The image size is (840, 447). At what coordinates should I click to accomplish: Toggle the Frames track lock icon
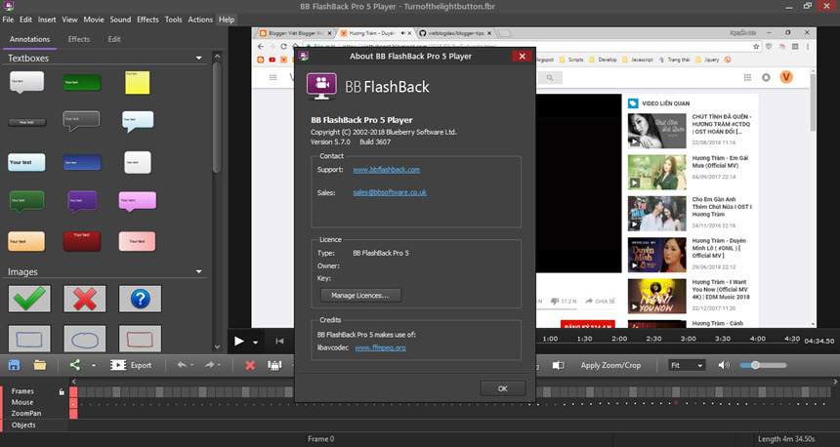pos(62,391)
